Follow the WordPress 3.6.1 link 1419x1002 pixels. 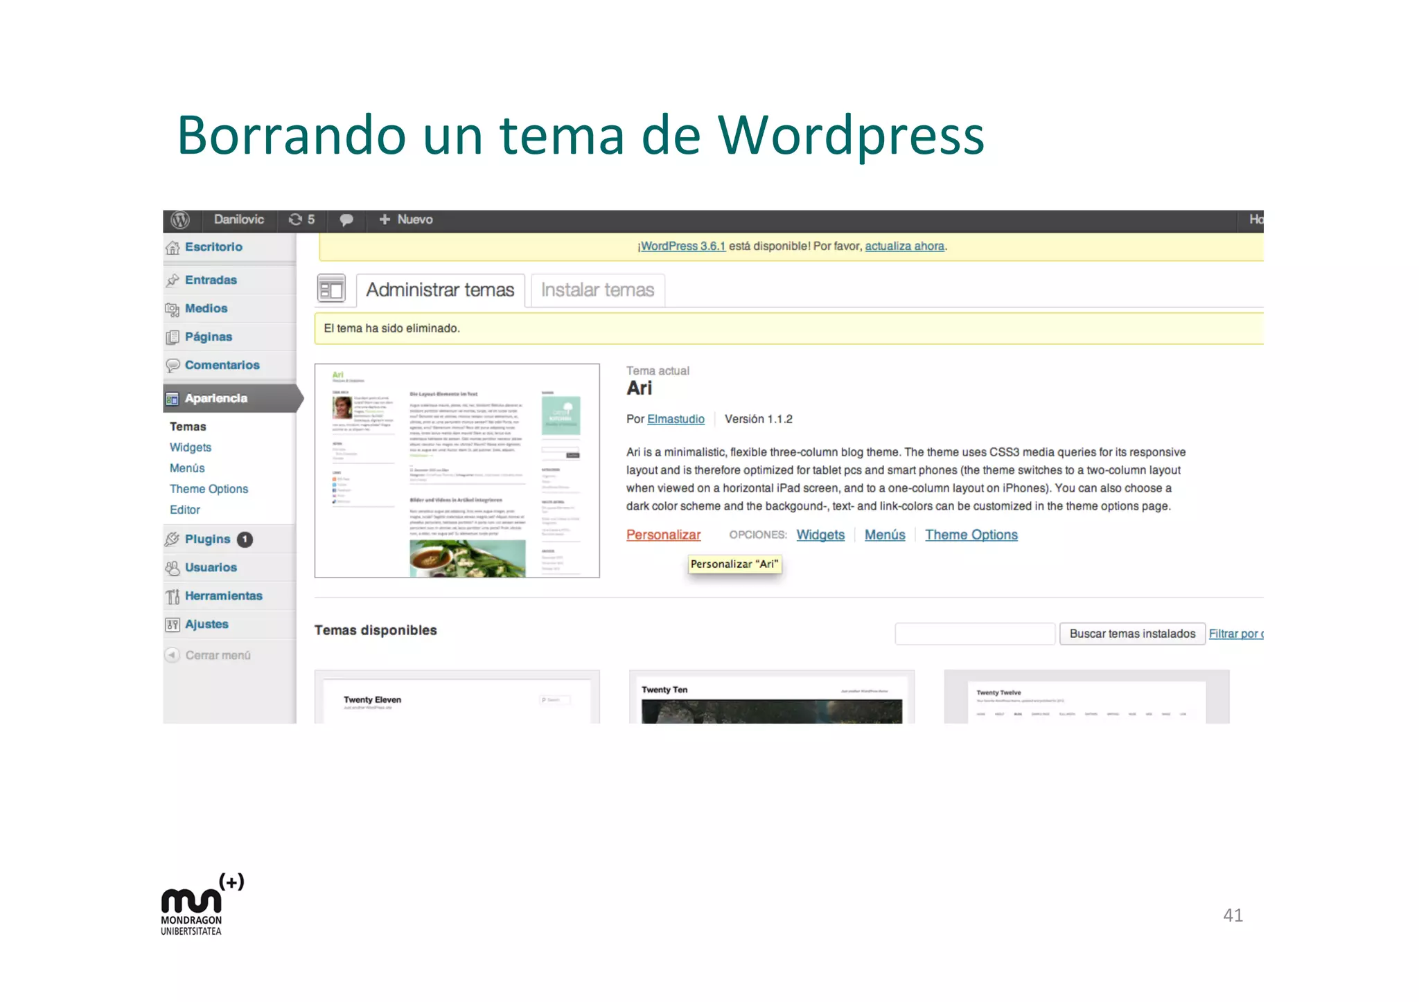click(682, 247)
